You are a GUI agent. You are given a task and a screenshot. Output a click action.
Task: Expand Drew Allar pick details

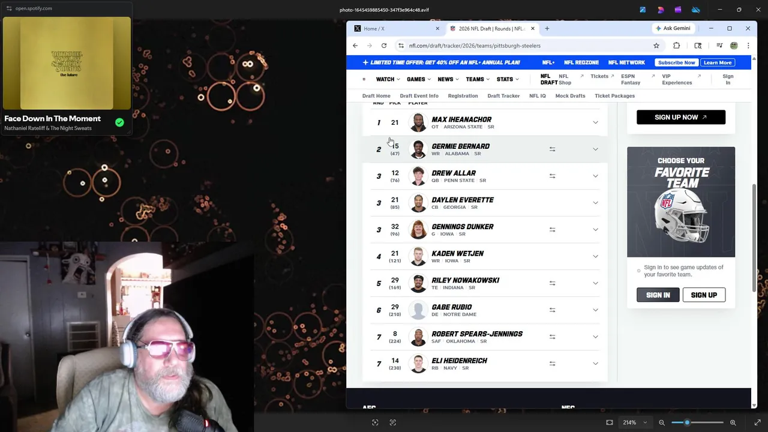pyautogui.click(x=595, y=176)
